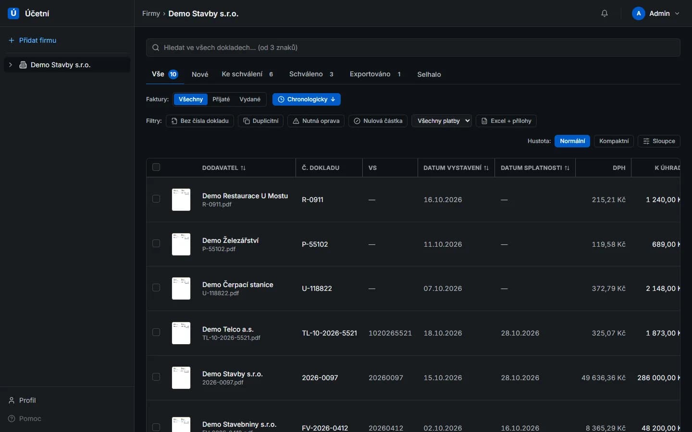Show only Vydané invoices

(x=250, y=99)
